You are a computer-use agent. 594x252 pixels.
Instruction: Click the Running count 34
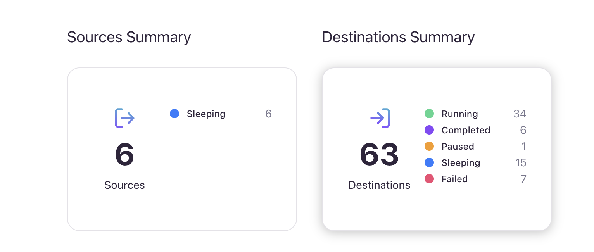(x=520, y=114)
